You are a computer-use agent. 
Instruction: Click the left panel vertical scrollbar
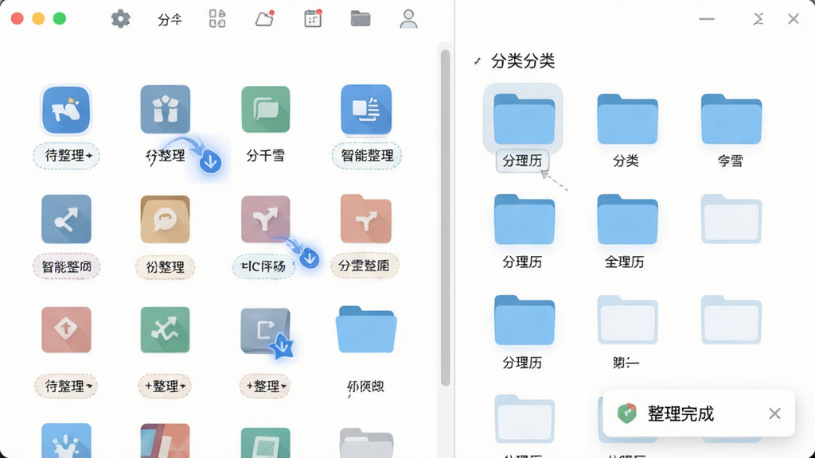(445, 218)
